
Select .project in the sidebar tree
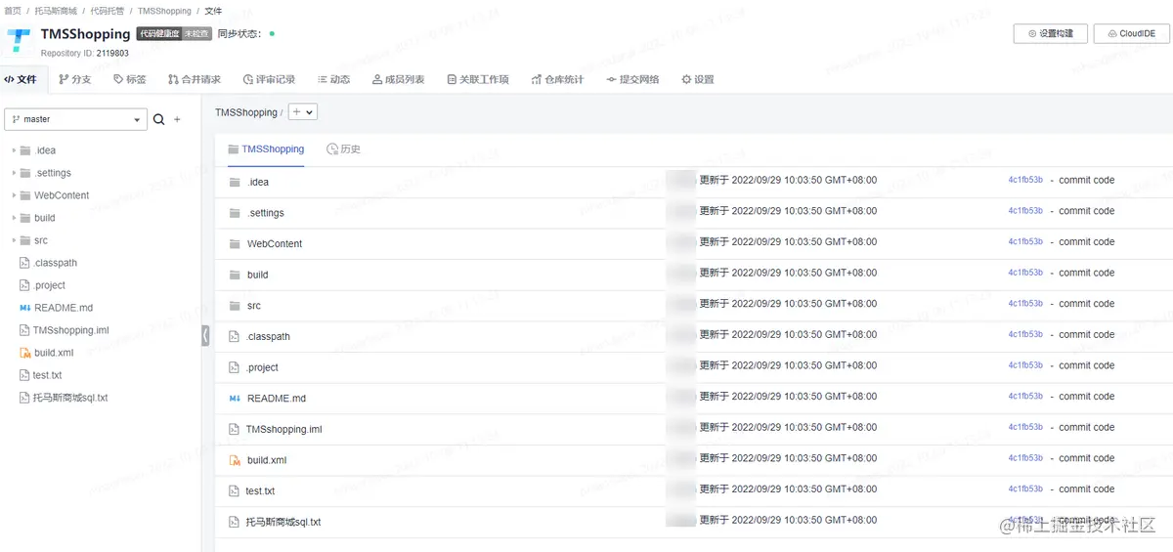click(50, 285)
